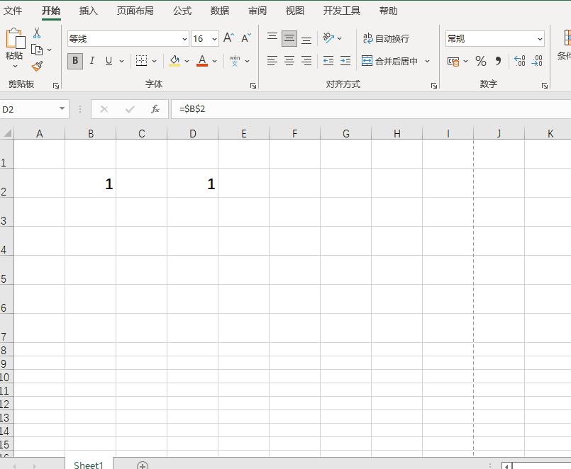The height and width of the screenshot is (469, 571).
Task: Click the percent style icon
Action: pyautogui.click(x=480, y=62)
